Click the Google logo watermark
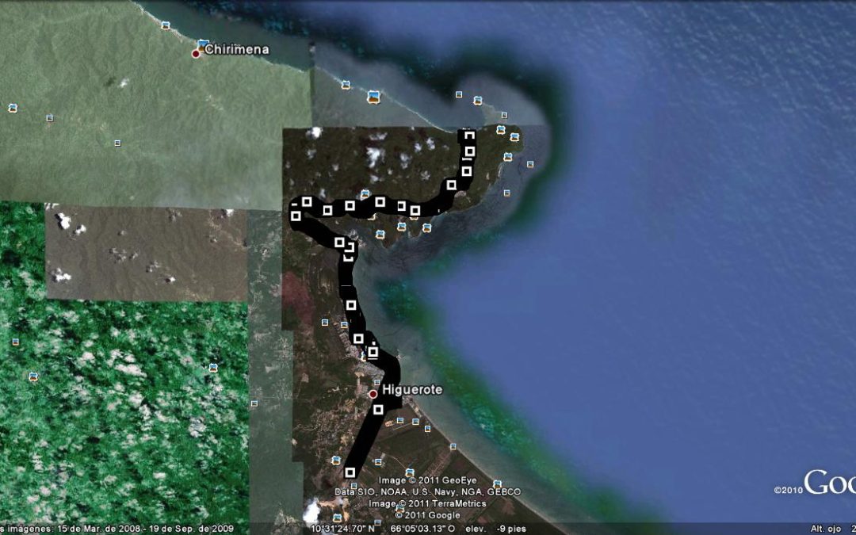Viewport: 856px width, 535px height. (x=829, y=483)
